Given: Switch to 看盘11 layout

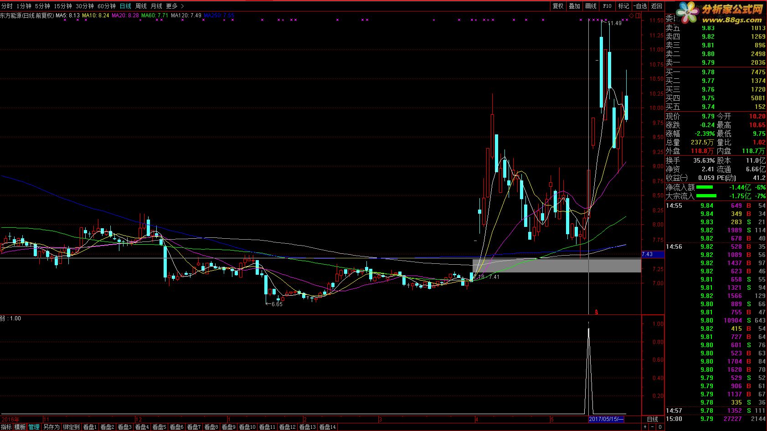Looking at the screenshot, I should (268, 427).
